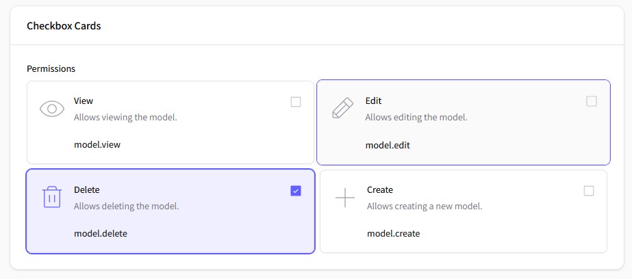Check the View permission checkbox
The image size is (632, 279).
(296, 103)
